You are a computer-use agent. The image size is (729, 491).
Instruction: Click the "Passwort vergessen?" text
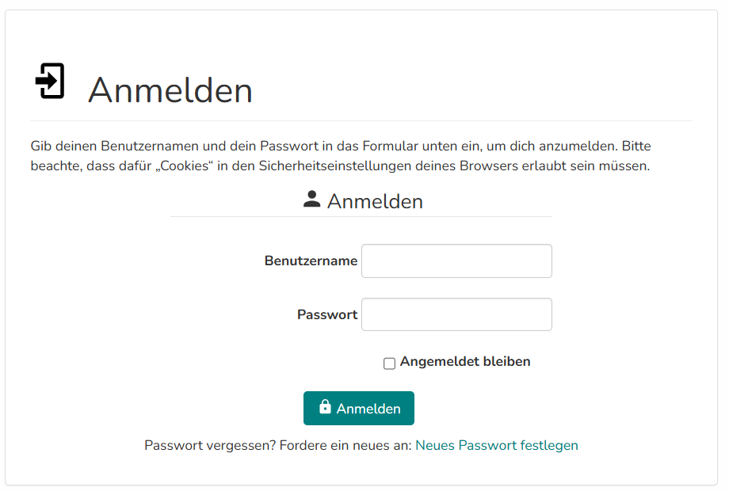[x=210, y=445]
